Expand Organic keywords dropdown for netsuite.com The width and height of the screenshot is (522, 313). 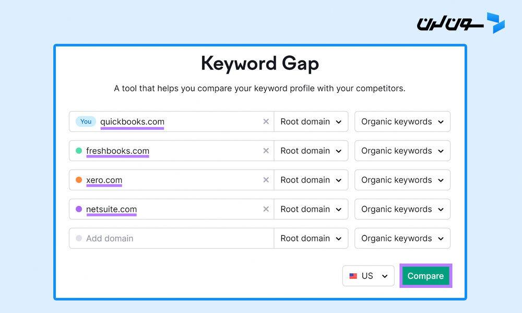click(402, 209)
